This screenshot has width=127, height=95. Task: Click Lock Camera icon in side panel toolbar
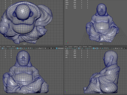67,48
